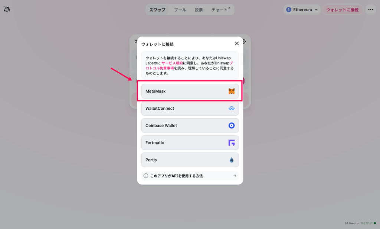Select Coinbase Wallet option

coord(190,126)
